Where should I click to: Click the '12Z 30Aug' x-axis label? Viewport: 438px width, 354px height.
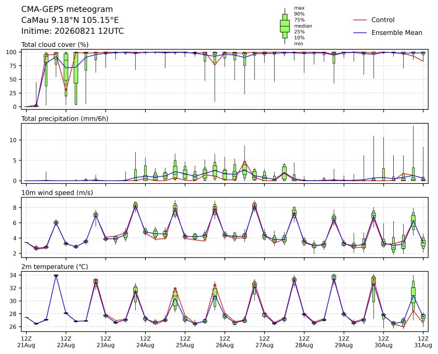click(x=383, y=342)
